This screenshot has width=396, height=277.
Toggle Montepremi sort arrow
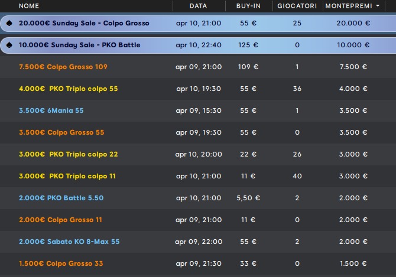pyautogui.click(x=378, y=5)
